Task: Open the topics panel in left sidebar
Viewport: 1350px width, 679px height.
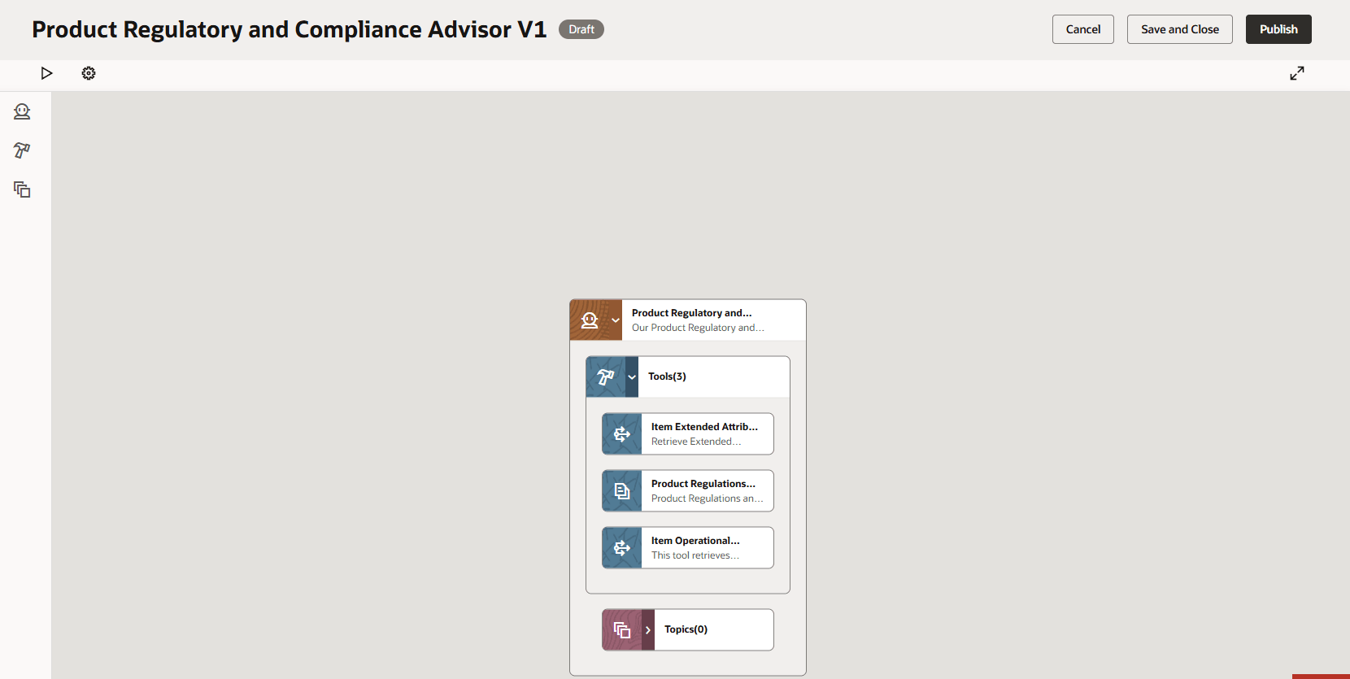Action: (x=22, y=189)
